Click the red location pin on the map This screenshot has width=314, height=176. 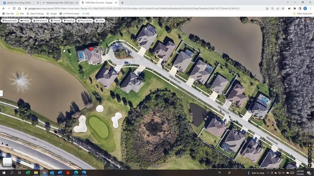(91, 50)
